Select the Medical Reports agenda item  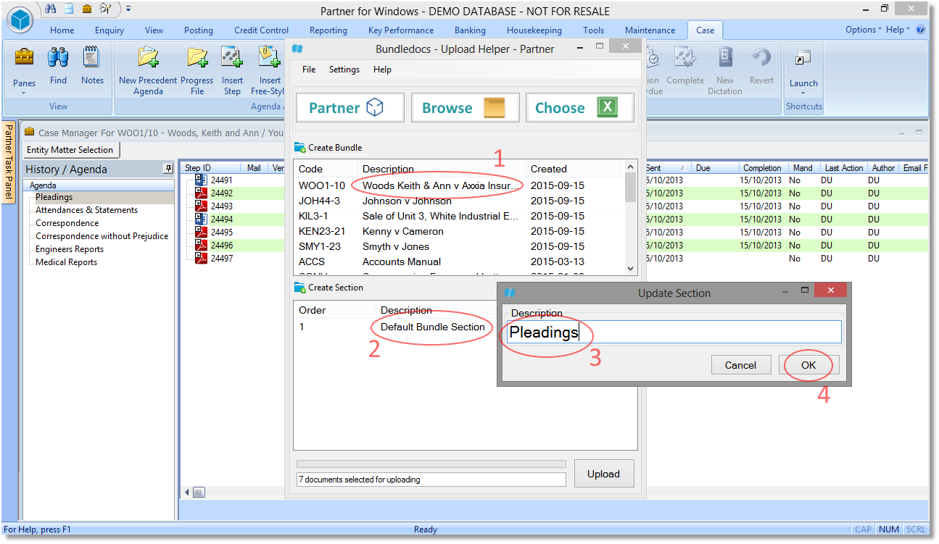[67, 262]
